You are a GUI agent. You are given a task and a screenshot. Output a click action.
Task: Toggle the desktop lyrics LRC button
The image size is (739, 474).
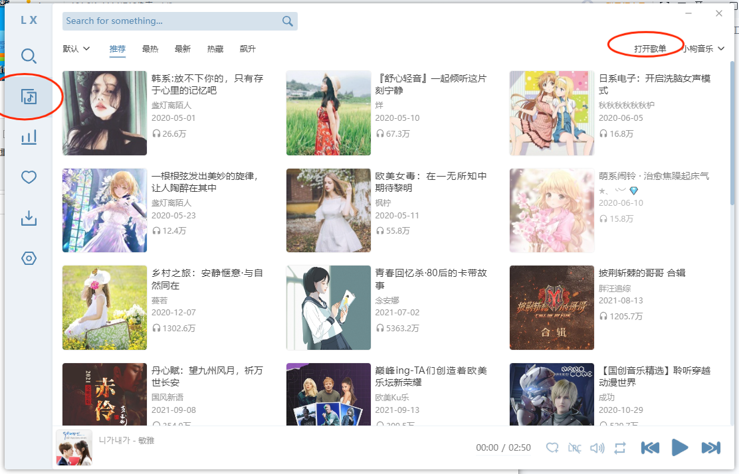tap(575, 448)
